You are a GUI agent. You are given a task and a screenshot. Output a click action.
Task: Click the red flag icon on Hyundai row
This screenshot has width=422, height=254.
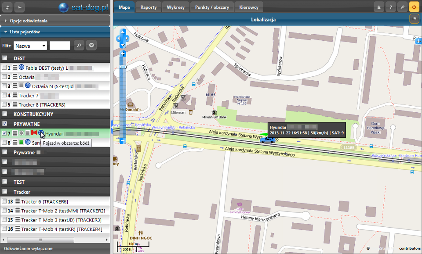pos(34,133)
